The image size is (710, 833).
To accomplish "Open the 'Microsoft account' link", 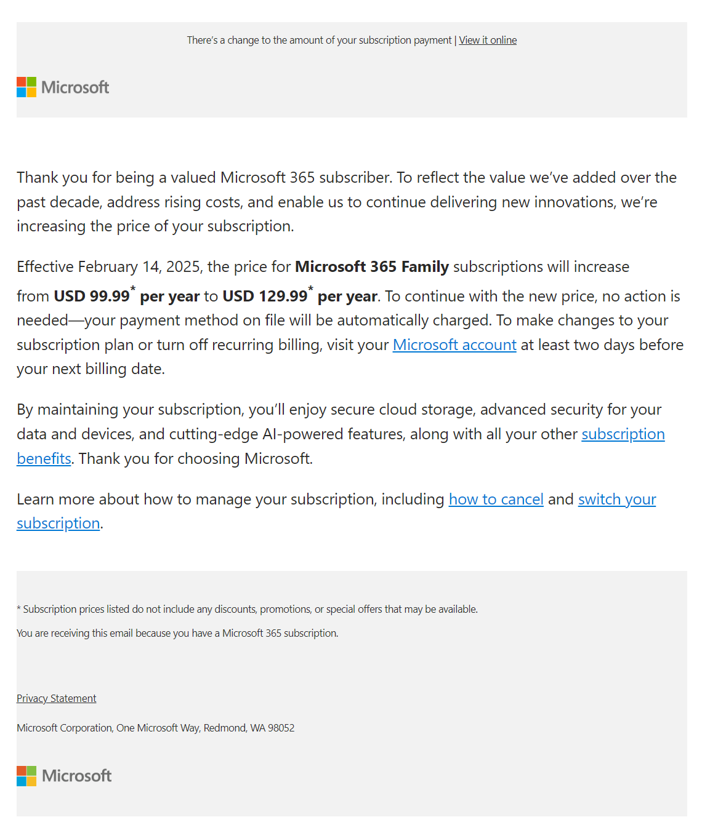I will coord(454,345).
